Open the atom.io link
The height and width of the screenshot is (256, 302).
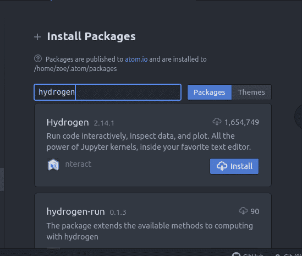click(136, 59)
